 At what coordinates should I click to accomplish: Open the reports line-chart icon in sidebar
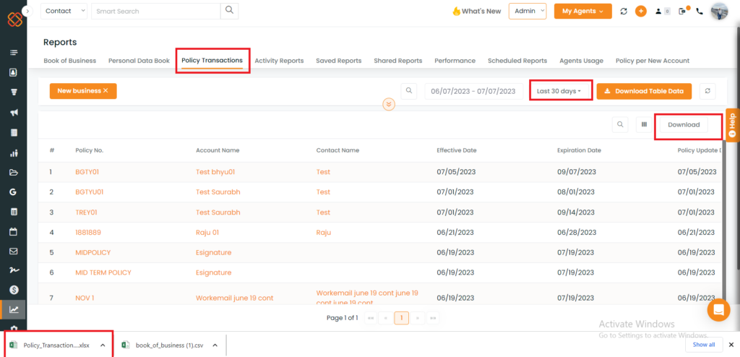tap(14, 310)
